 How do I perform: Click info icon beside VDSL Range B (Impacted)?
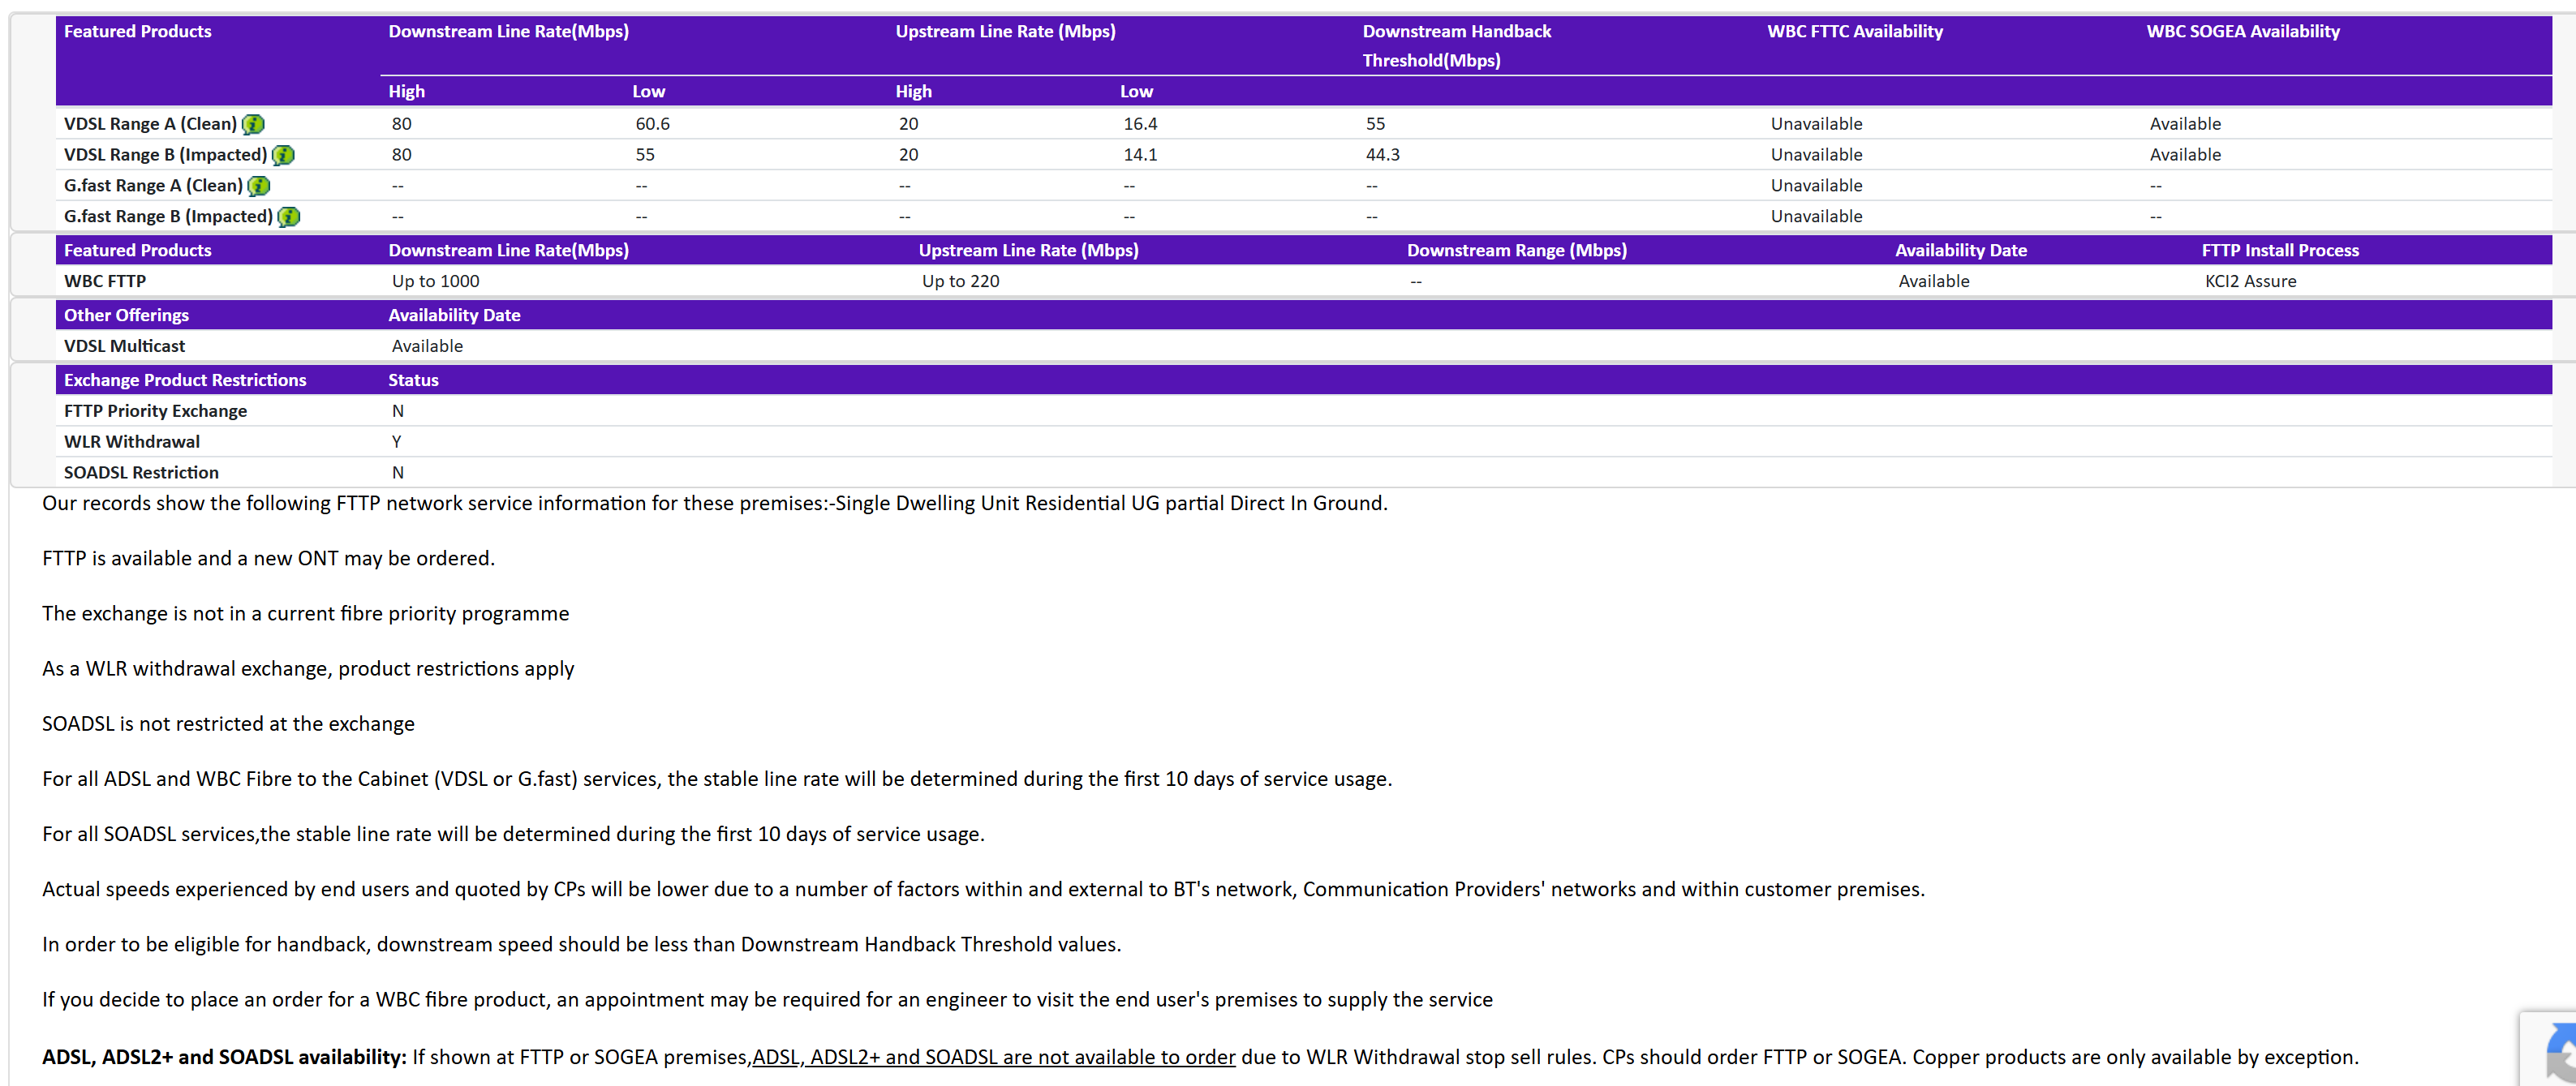(x=284, y=155)
